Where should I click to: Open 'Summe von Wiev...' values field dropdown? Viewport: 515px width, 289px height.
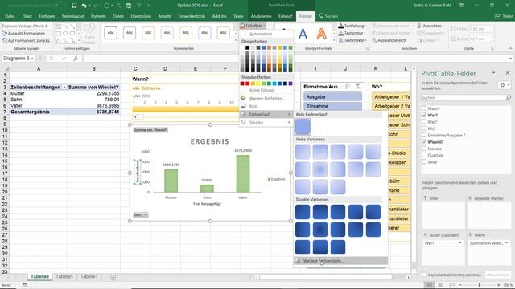506,243
